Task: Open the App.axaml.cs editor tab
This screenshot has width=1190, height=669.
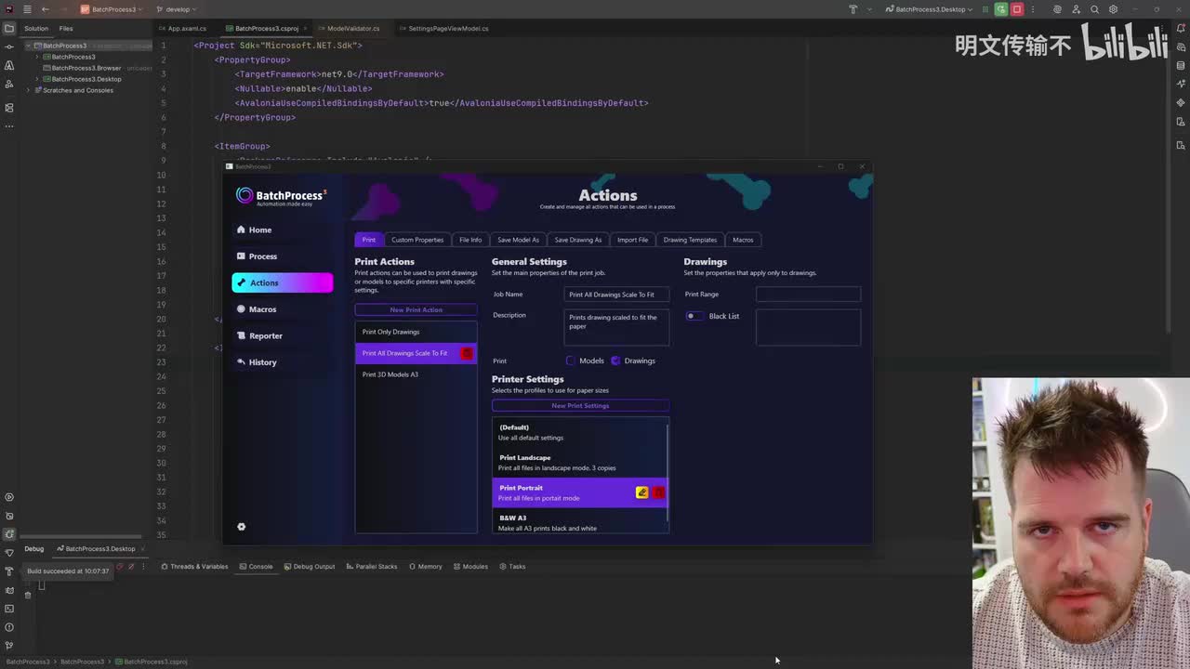Action: pos(182,29)
